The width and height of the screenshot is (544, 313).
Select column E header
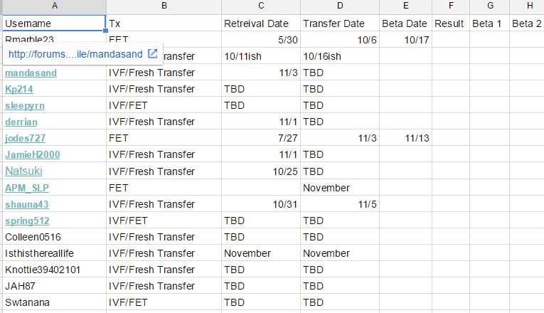pyautogui.click(x=405, y=6)
